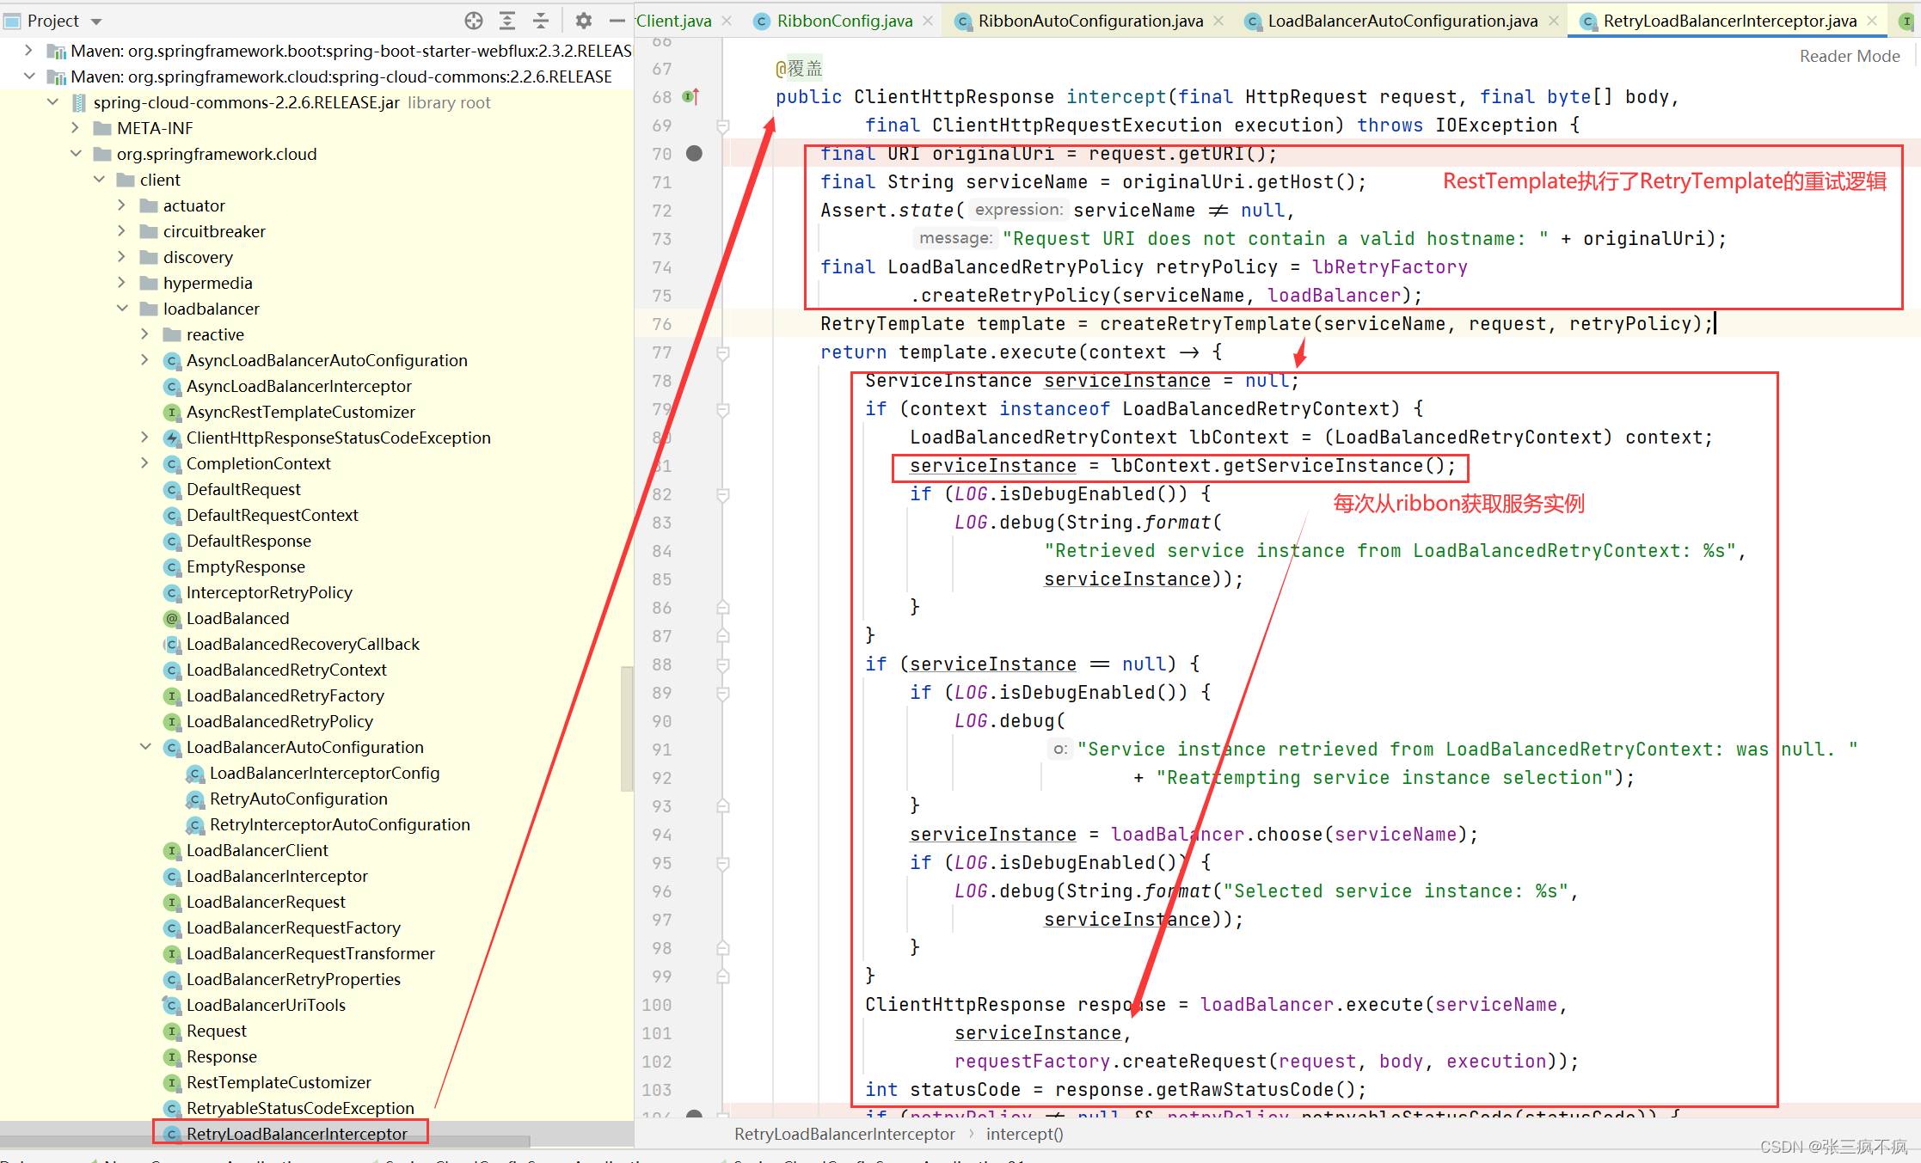Viewport: 1921px width, 1163px height.
Task: Click the override method gutter icon at line 68
Action: 690,97
